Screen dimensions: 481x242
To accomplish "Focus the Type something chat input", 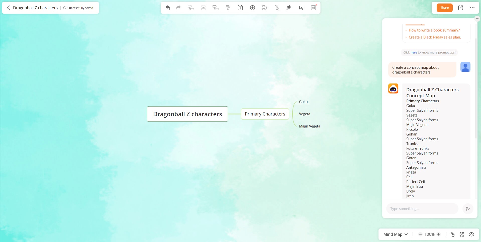I will coord(422,209).
